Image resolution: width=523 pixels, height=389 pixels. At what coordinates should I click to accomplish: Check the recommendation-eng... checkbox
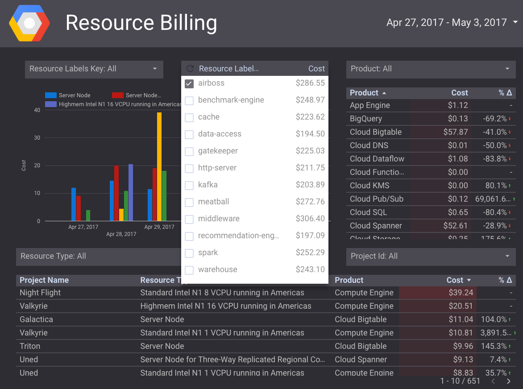coord(189,236)
